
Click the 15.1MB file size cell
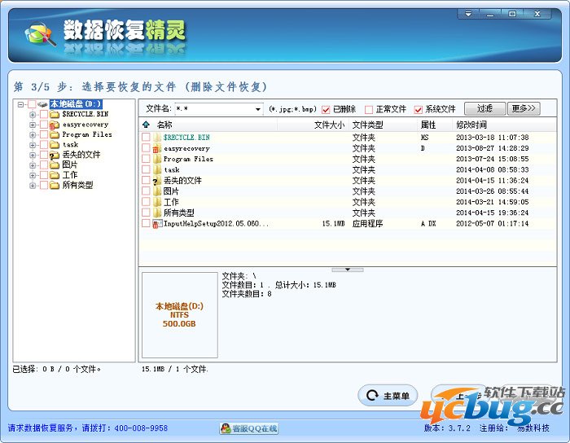[x=333, y=223]
